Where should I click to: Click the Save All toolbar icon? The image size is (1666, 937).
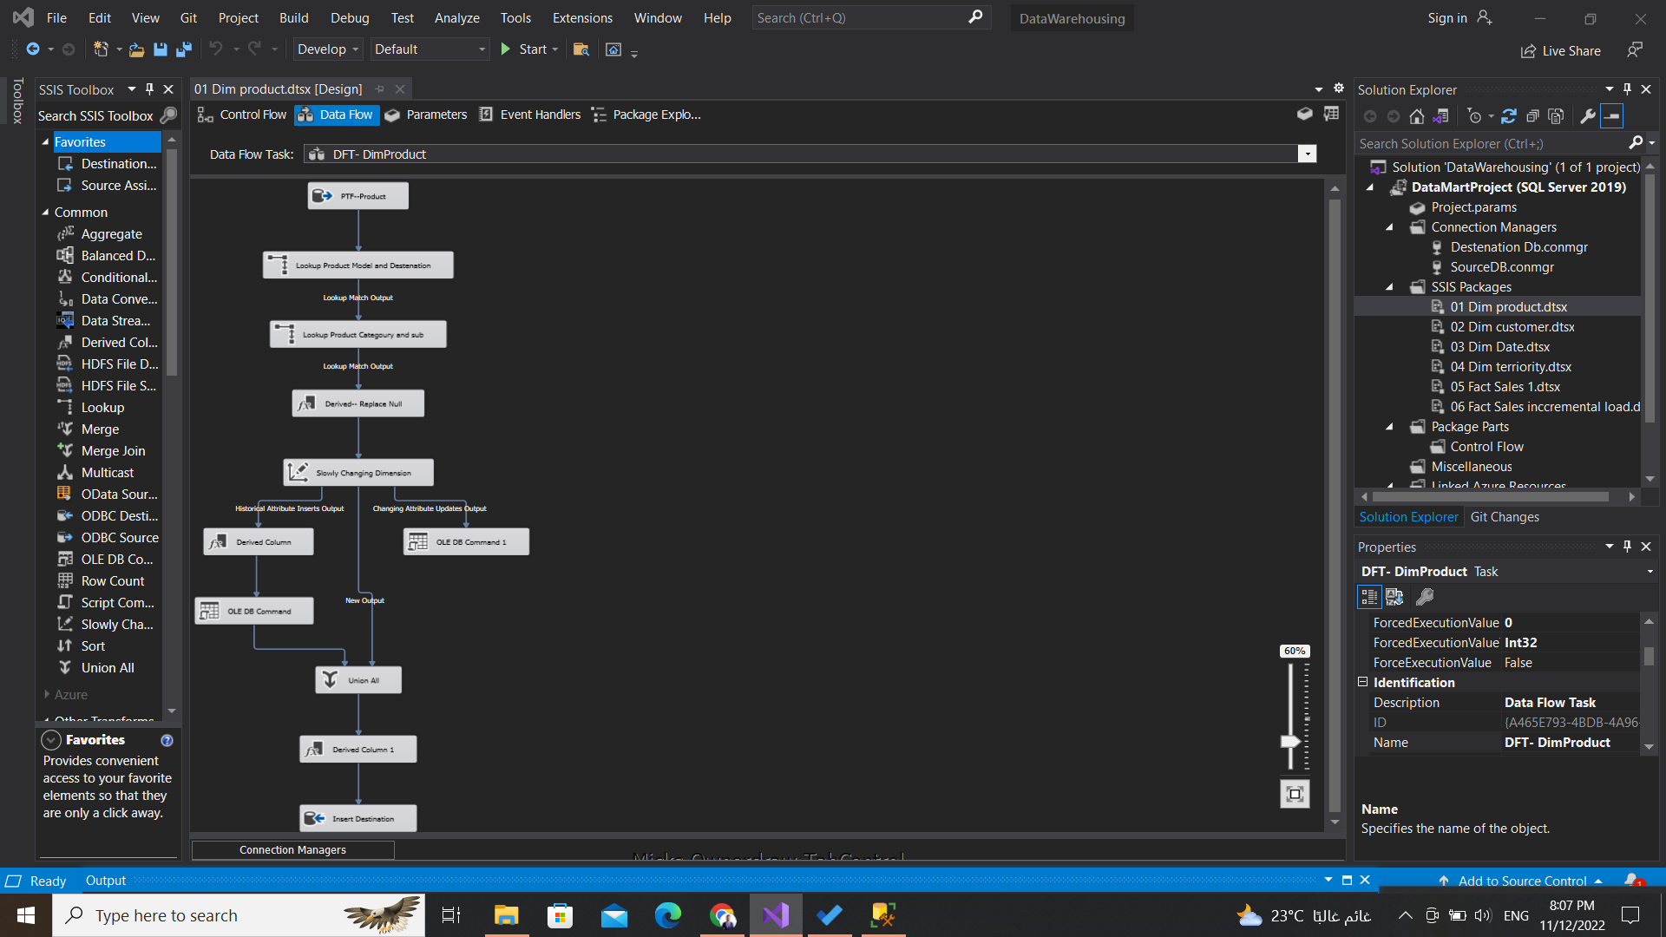[x=183, y=49]
